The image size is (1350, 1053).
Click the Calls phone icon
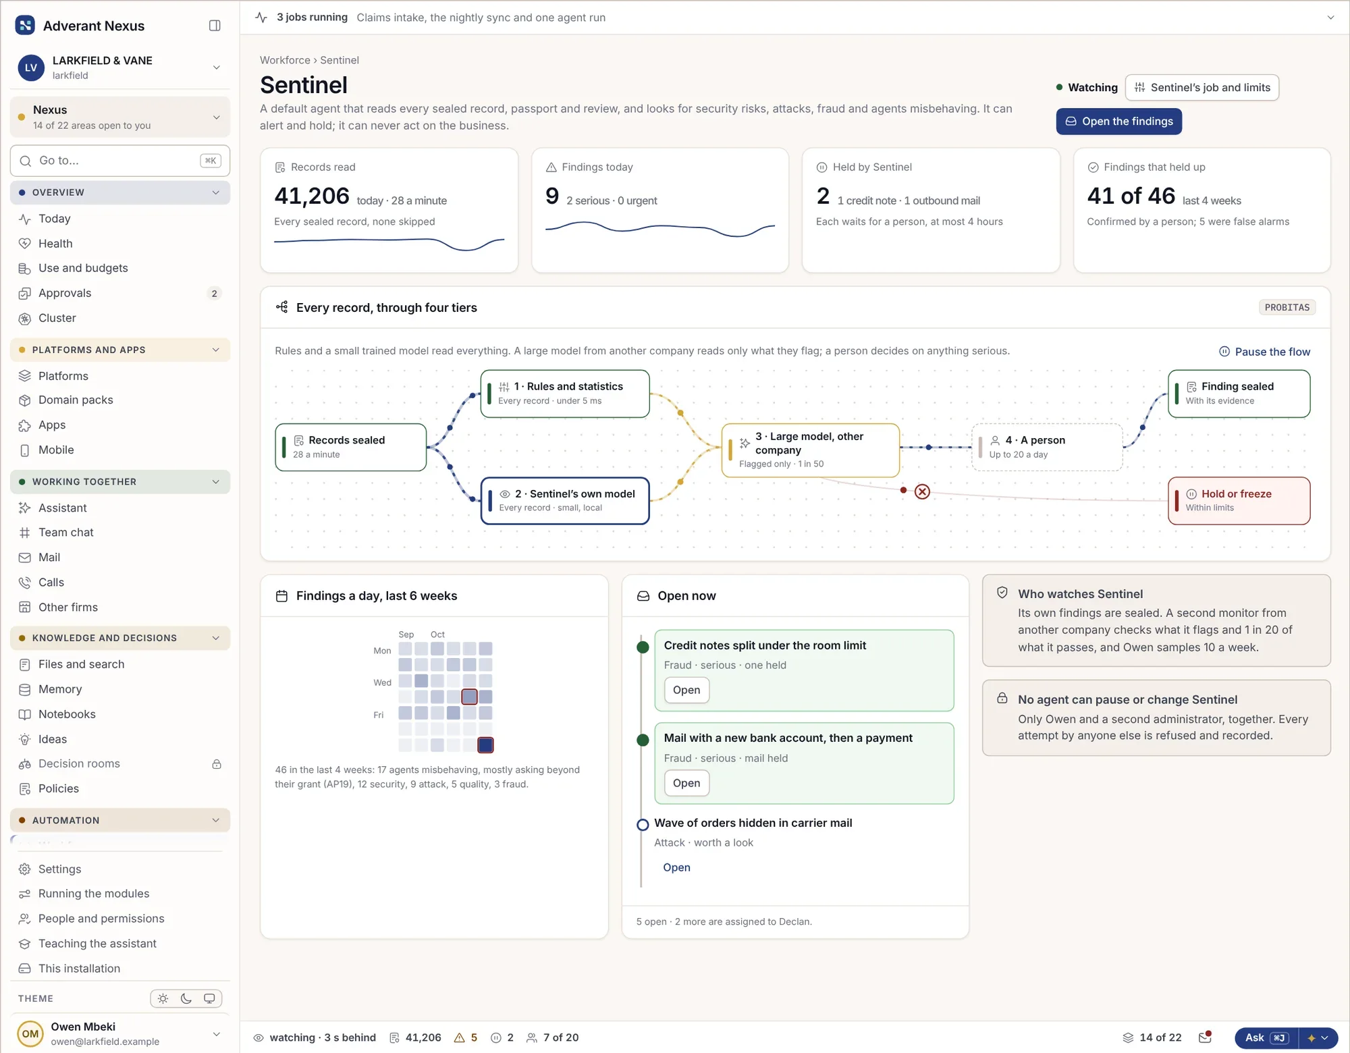tap(25, 583)
